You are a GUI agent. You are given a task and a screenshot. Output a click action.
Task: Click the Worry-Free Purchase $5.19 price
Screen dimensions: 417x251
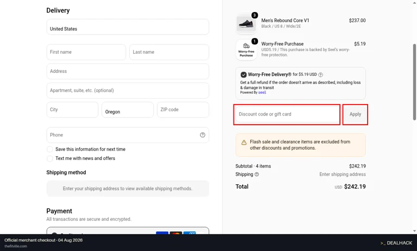[360, 44]
